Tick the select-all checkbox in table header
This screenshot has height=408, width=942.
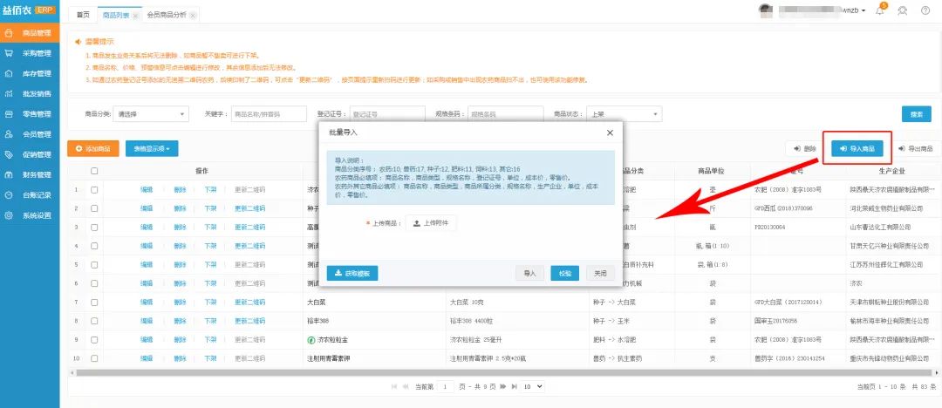click(x=94, y=171)
